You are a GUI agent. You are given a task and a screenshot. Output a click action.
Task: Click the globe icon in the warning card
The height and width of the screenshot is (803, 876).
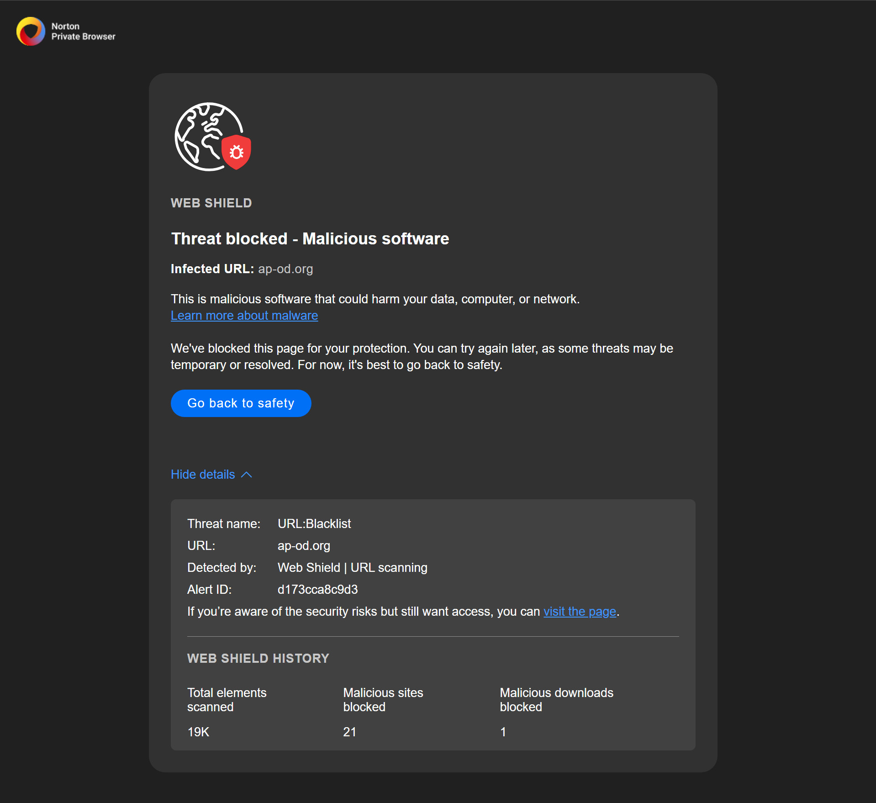pyautogui.click(x=201, y=135)
